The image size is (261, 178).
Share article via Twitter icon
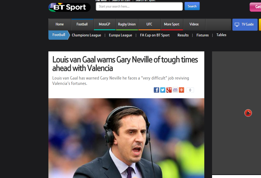click(x=163, y=90)
